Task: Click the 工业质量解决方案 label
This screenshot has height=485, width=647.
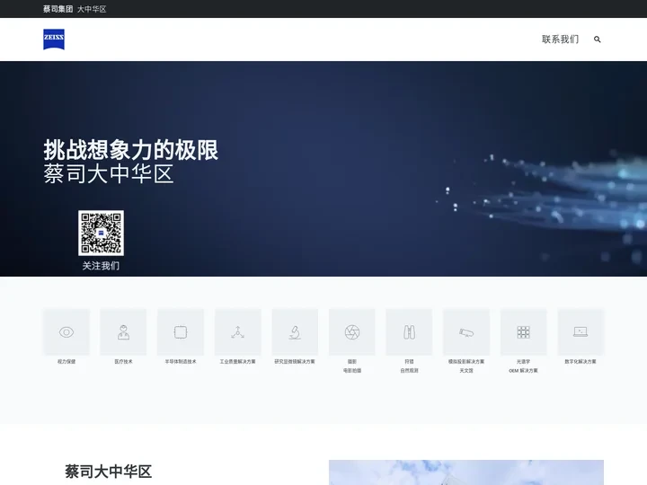Action: [x=237, y=361]
